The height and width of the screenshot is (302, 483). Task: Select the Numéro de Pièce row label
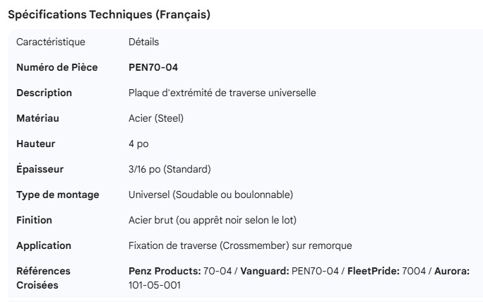57,68
